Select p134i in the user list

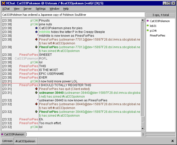tap(153, 31)
